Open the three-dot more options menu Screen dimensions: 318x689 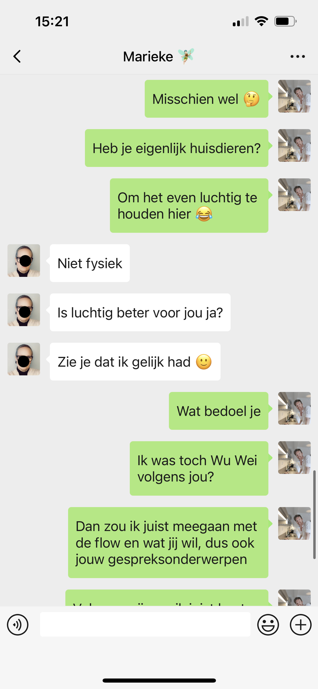point(298,57)
